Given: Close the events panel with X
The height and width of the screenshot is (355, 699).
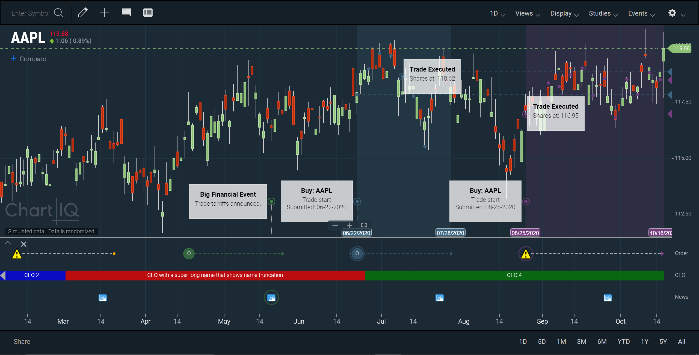Looking at the screenshot, I should (24, 244).
